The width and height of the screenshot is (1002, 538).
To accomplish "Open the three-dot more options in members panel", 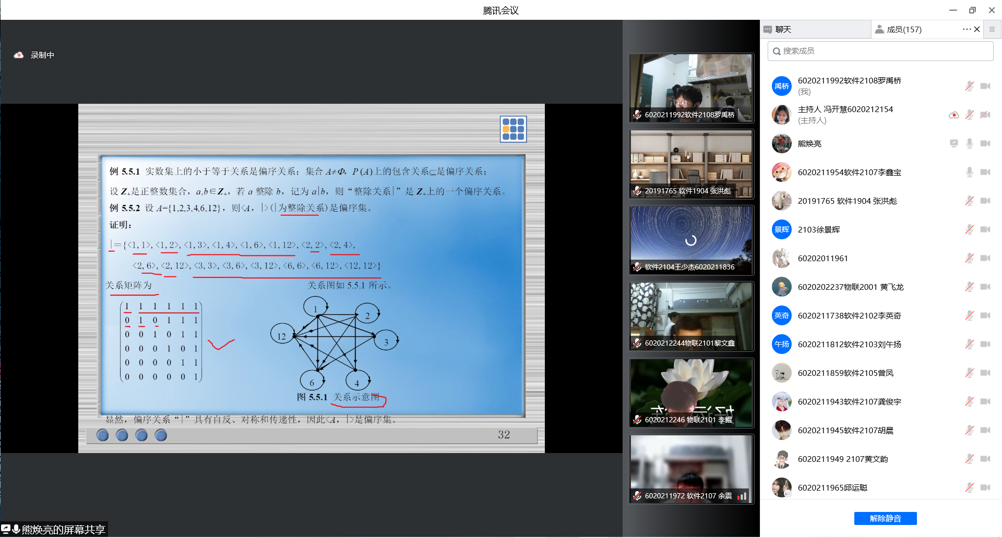I will point(967,29).
